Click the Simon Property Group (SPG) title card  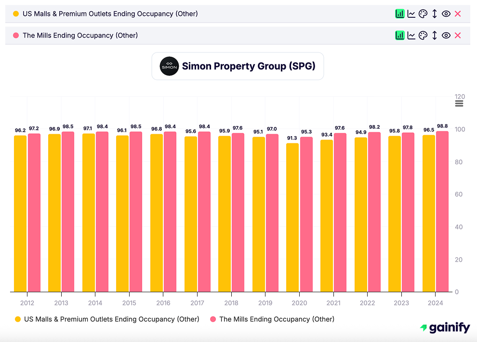(x=238, y=66)
